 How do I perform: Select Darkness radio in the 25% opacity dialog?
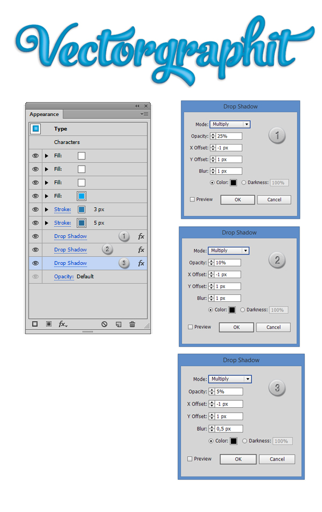244,183
